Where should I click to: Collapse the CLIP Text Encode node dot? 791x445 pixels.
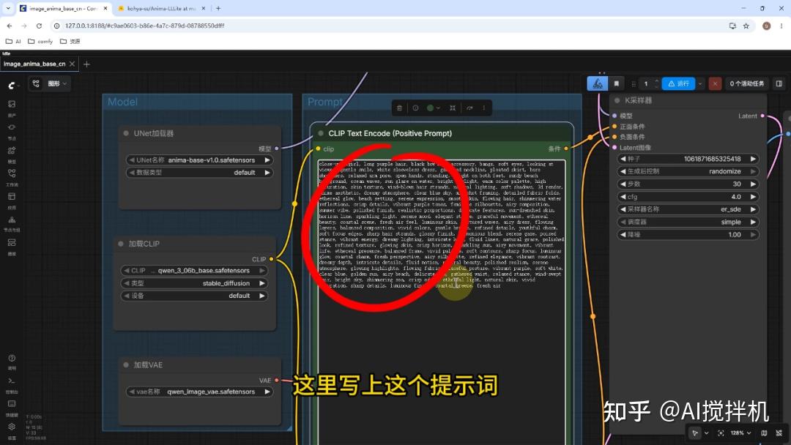321,133
